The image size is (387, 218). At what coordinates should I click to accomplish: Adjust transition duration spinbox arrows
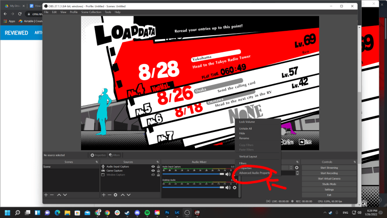point(297,173)
